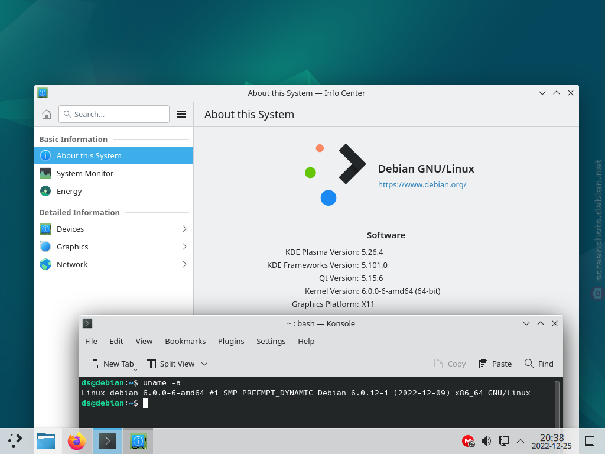The height and width of the screenshot is (454, 605).
Task: Click the Devices sidebar icon
Action: pyautogui.click(x=45, y=229)
